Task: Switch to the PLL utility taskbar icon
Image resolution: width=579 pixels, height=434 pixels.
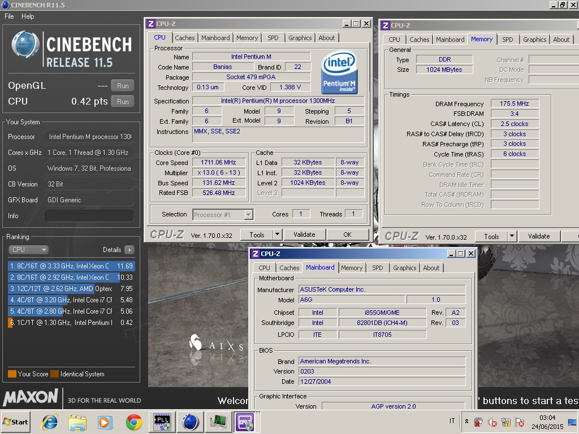Action: (162, 422)
